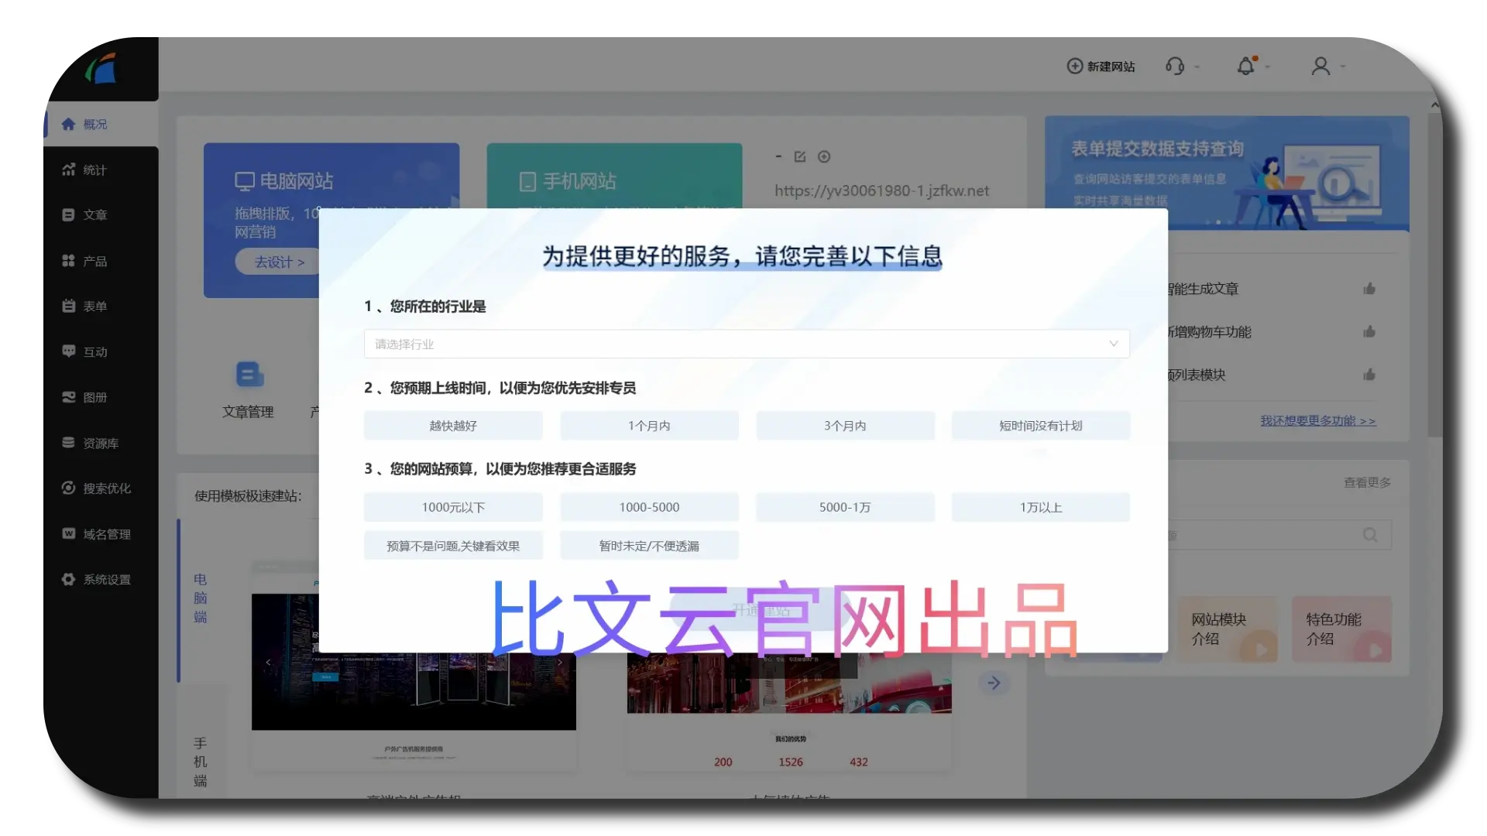Screen dimensions: 1487x836
Task: Select 5000-1万 budget option
Action: (845, 507)
